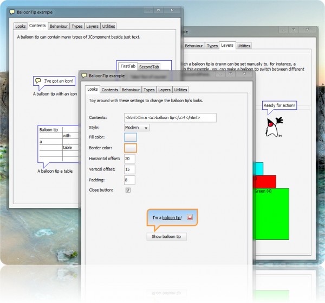Open the Types tab in the front window
This screenshot has height=303, width=325.
pos(149,90)
